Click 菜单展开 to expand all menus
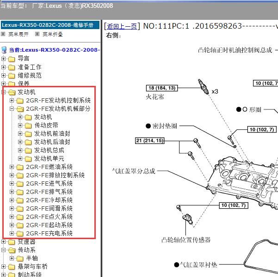Viewport: 278px width, 277px height. tap(18, 34)
